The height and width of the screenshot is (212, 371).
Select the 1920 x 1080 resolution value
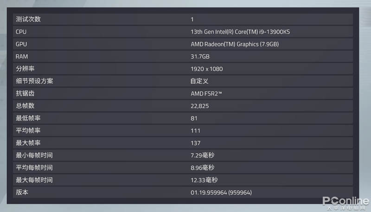point(207,69)
